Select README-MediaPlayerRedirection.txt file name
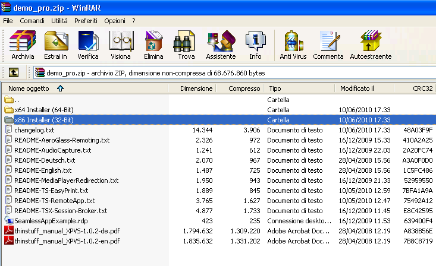The width and height of the screenshot is (436, 266). tap(67, 180)
